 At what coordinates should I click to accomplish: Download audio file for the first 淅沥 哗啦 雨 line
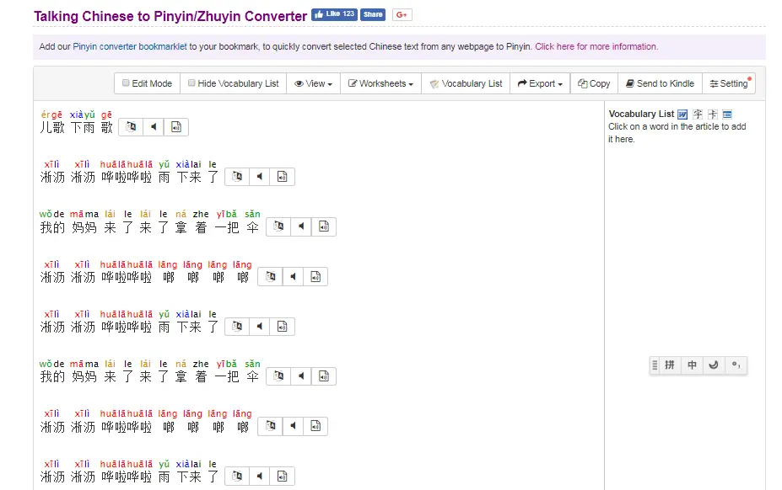(283, 177)
